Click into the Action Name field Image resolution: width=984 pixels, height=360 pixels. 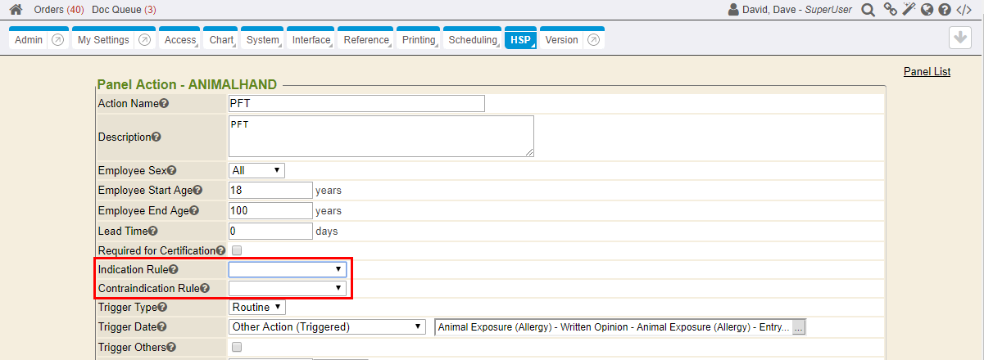[x=356, y=104]
